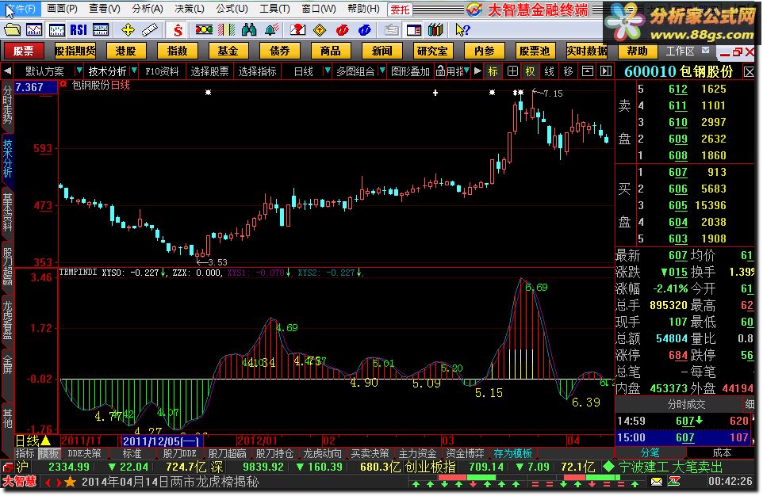Click the red circular D icon
This screenshot has width=763, height=496.
[x=343, y=30]
